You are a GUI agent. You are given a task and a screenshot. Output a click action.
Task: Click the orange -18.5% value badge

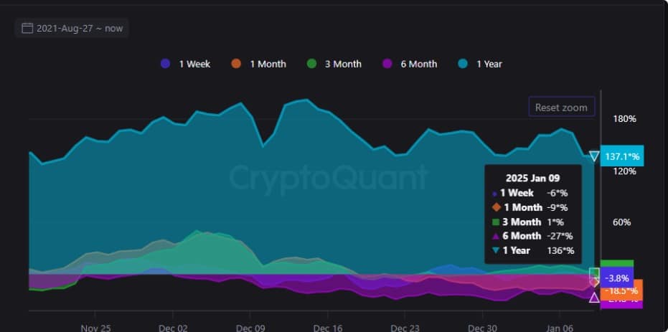(x=621, y=290)
